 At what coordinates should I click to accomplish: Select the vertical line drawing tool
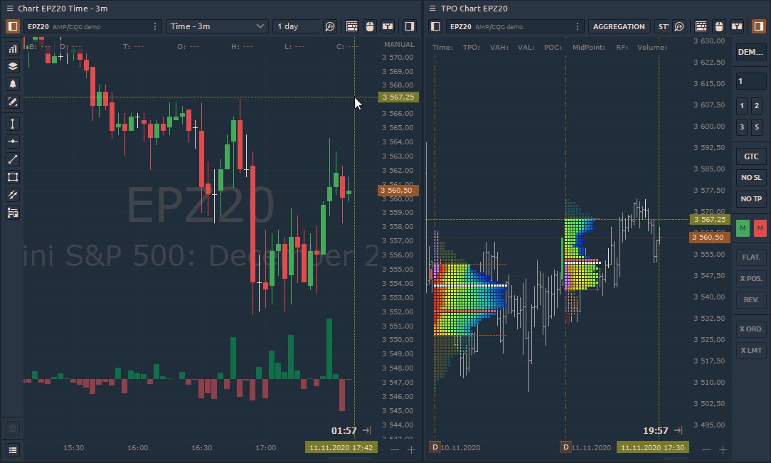tap(13, 123)
